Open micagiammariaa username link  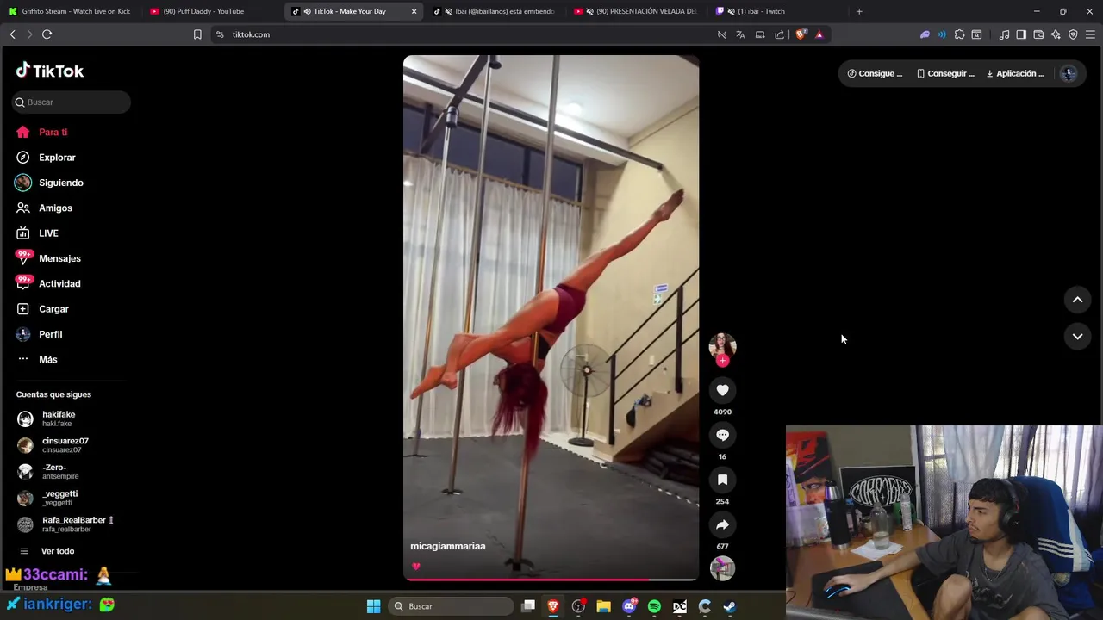click(448, 546)
